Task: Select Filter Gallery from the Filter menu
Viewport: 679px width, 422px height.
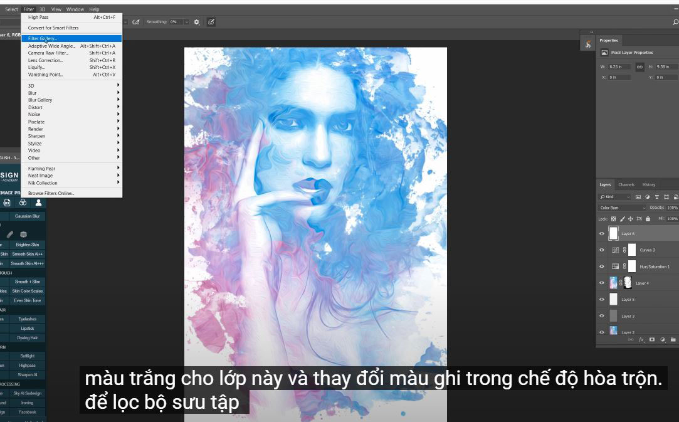Action: [x=43, y=38]
